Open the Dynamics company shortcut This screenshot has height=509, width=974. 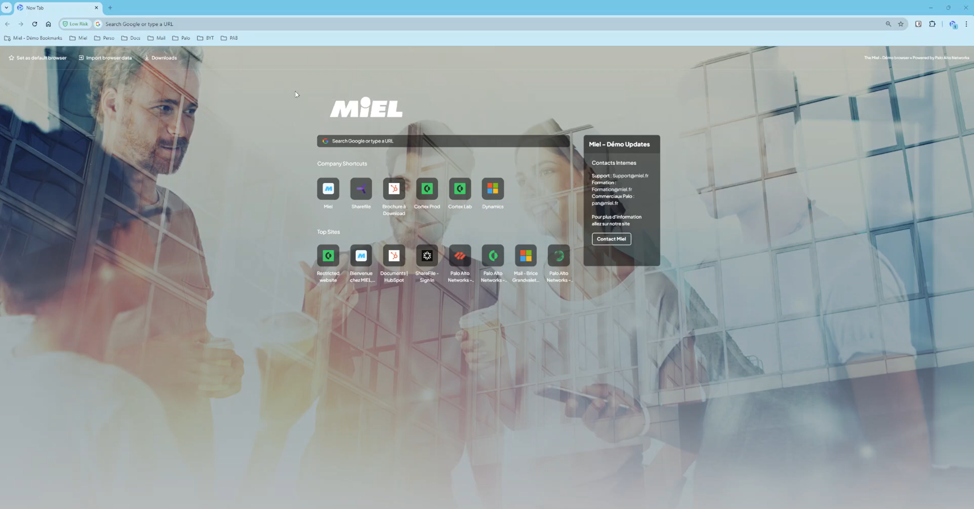tap(492, 189)
